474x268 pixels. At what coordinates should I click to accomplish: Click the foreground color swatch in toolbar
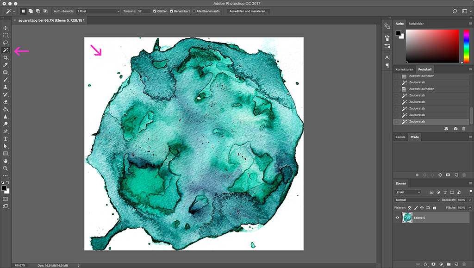pyautogui.click(x=4, y=188)
